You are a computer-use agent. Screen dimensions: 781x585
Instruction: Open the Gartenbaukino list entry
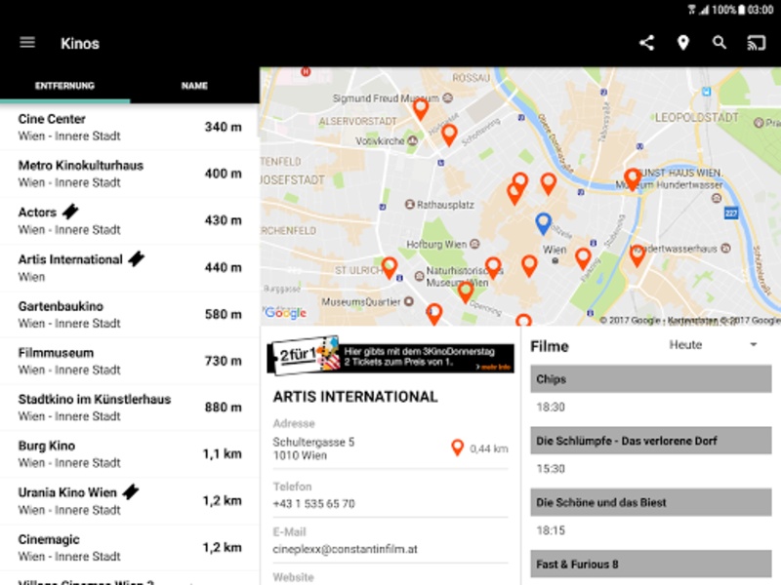pos(130,314)
